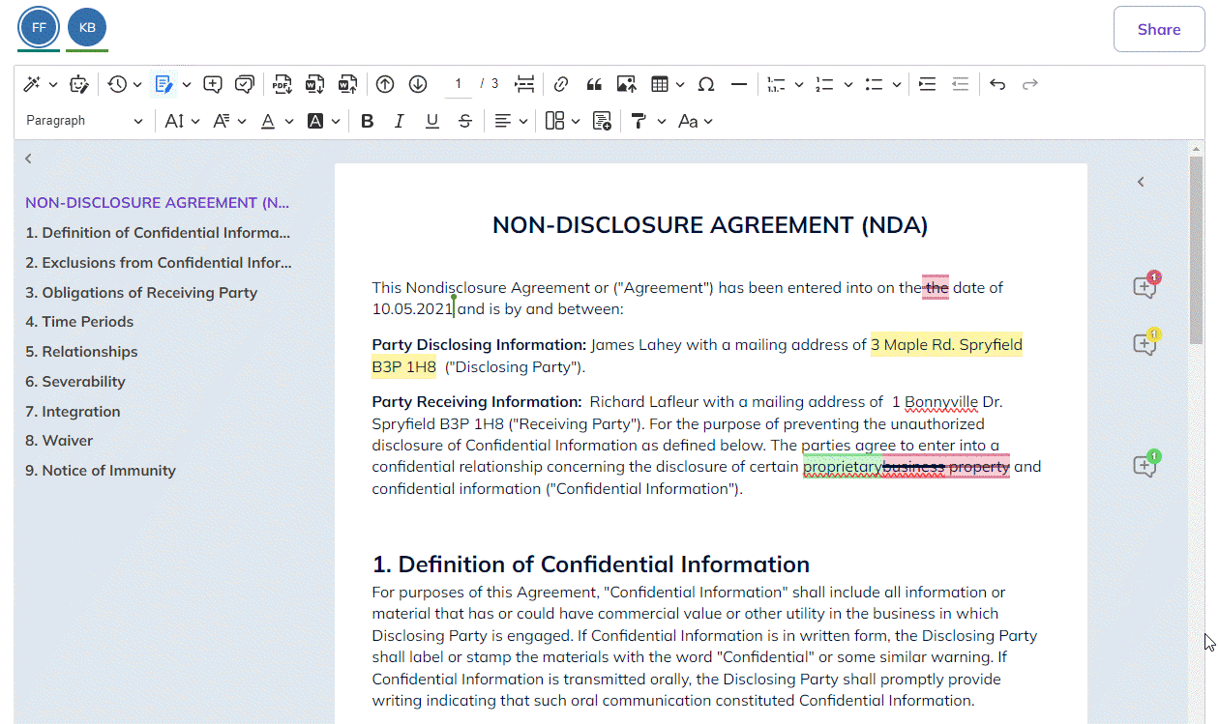
Task: Expand numbered list styles arrow
Action: (x=847, y=85)
